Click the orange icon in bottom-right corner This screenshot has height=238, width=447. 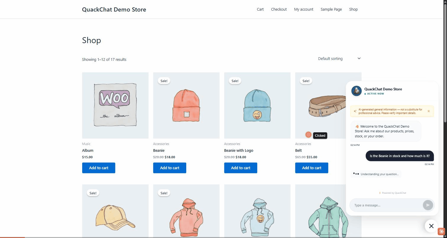pos(441,231)
